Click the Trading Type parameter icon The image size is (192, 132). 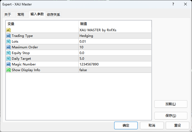coord(8,36)
